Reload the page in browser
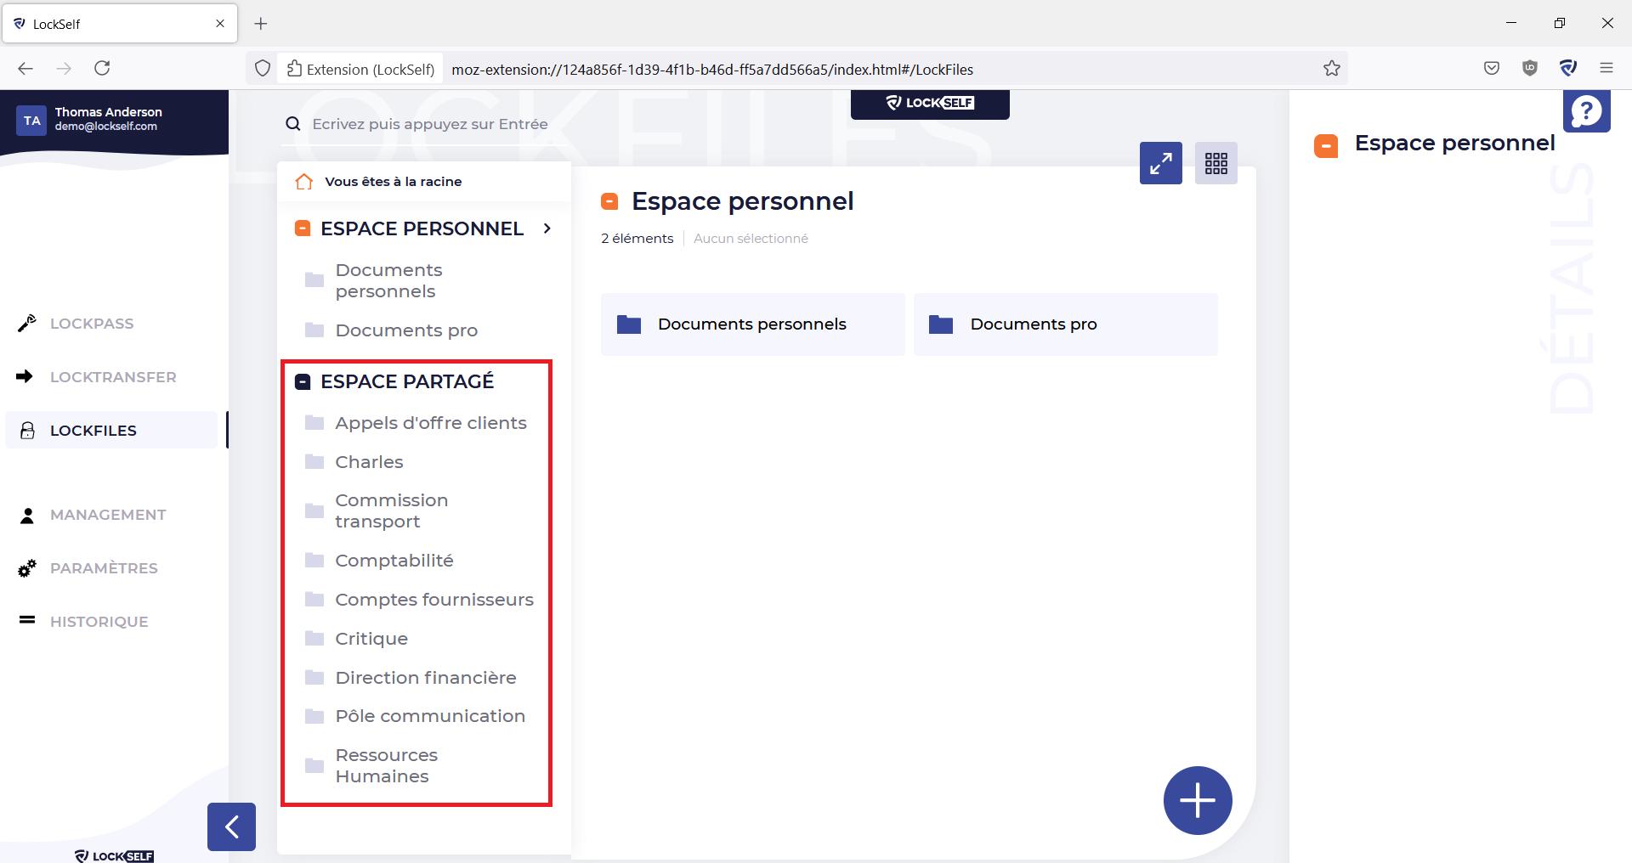 tap(102, 68)
